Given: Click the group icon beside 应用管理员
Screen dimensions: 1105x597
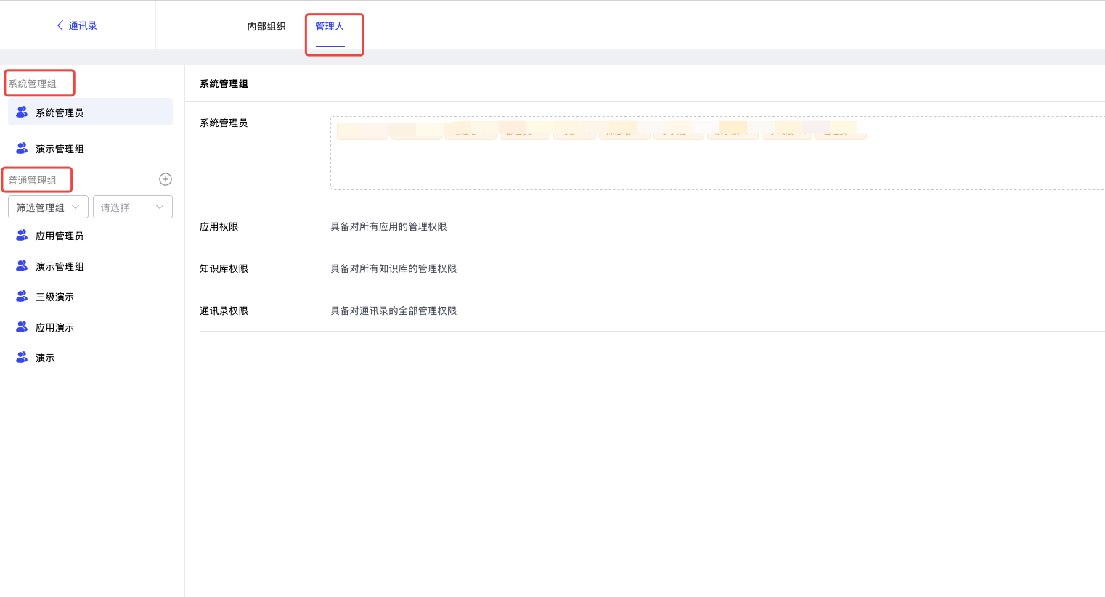Looking at the screenshot, I should tap(22, 235).
